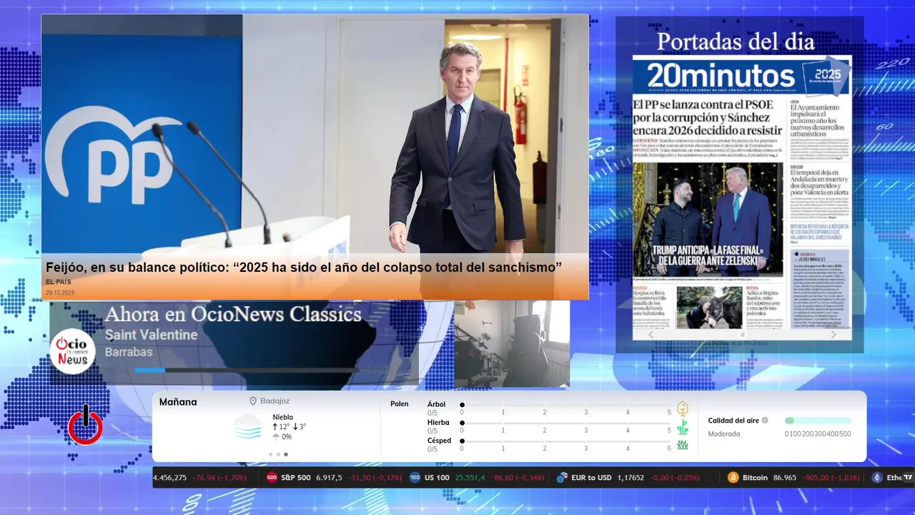Click the 'Portadas del dia' title
The height and width of the screenshot is (515, 915).
736,41
